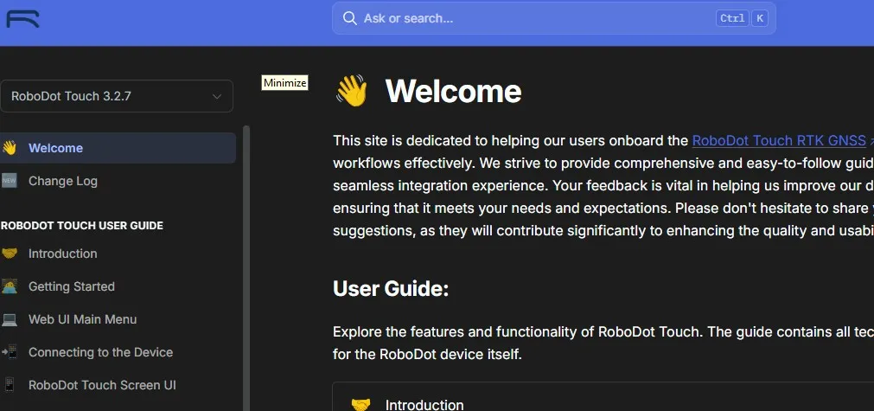Click the waving hand emoji beside page title

tap(352, 91)
